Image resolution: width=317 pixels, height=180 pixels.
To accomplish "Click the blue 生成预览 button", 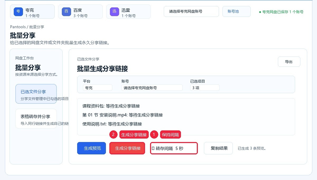I will click(x=91, y=148).
